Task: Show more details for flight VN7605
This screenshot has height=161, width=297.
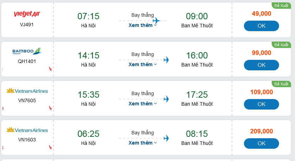Action: (142, 104)
